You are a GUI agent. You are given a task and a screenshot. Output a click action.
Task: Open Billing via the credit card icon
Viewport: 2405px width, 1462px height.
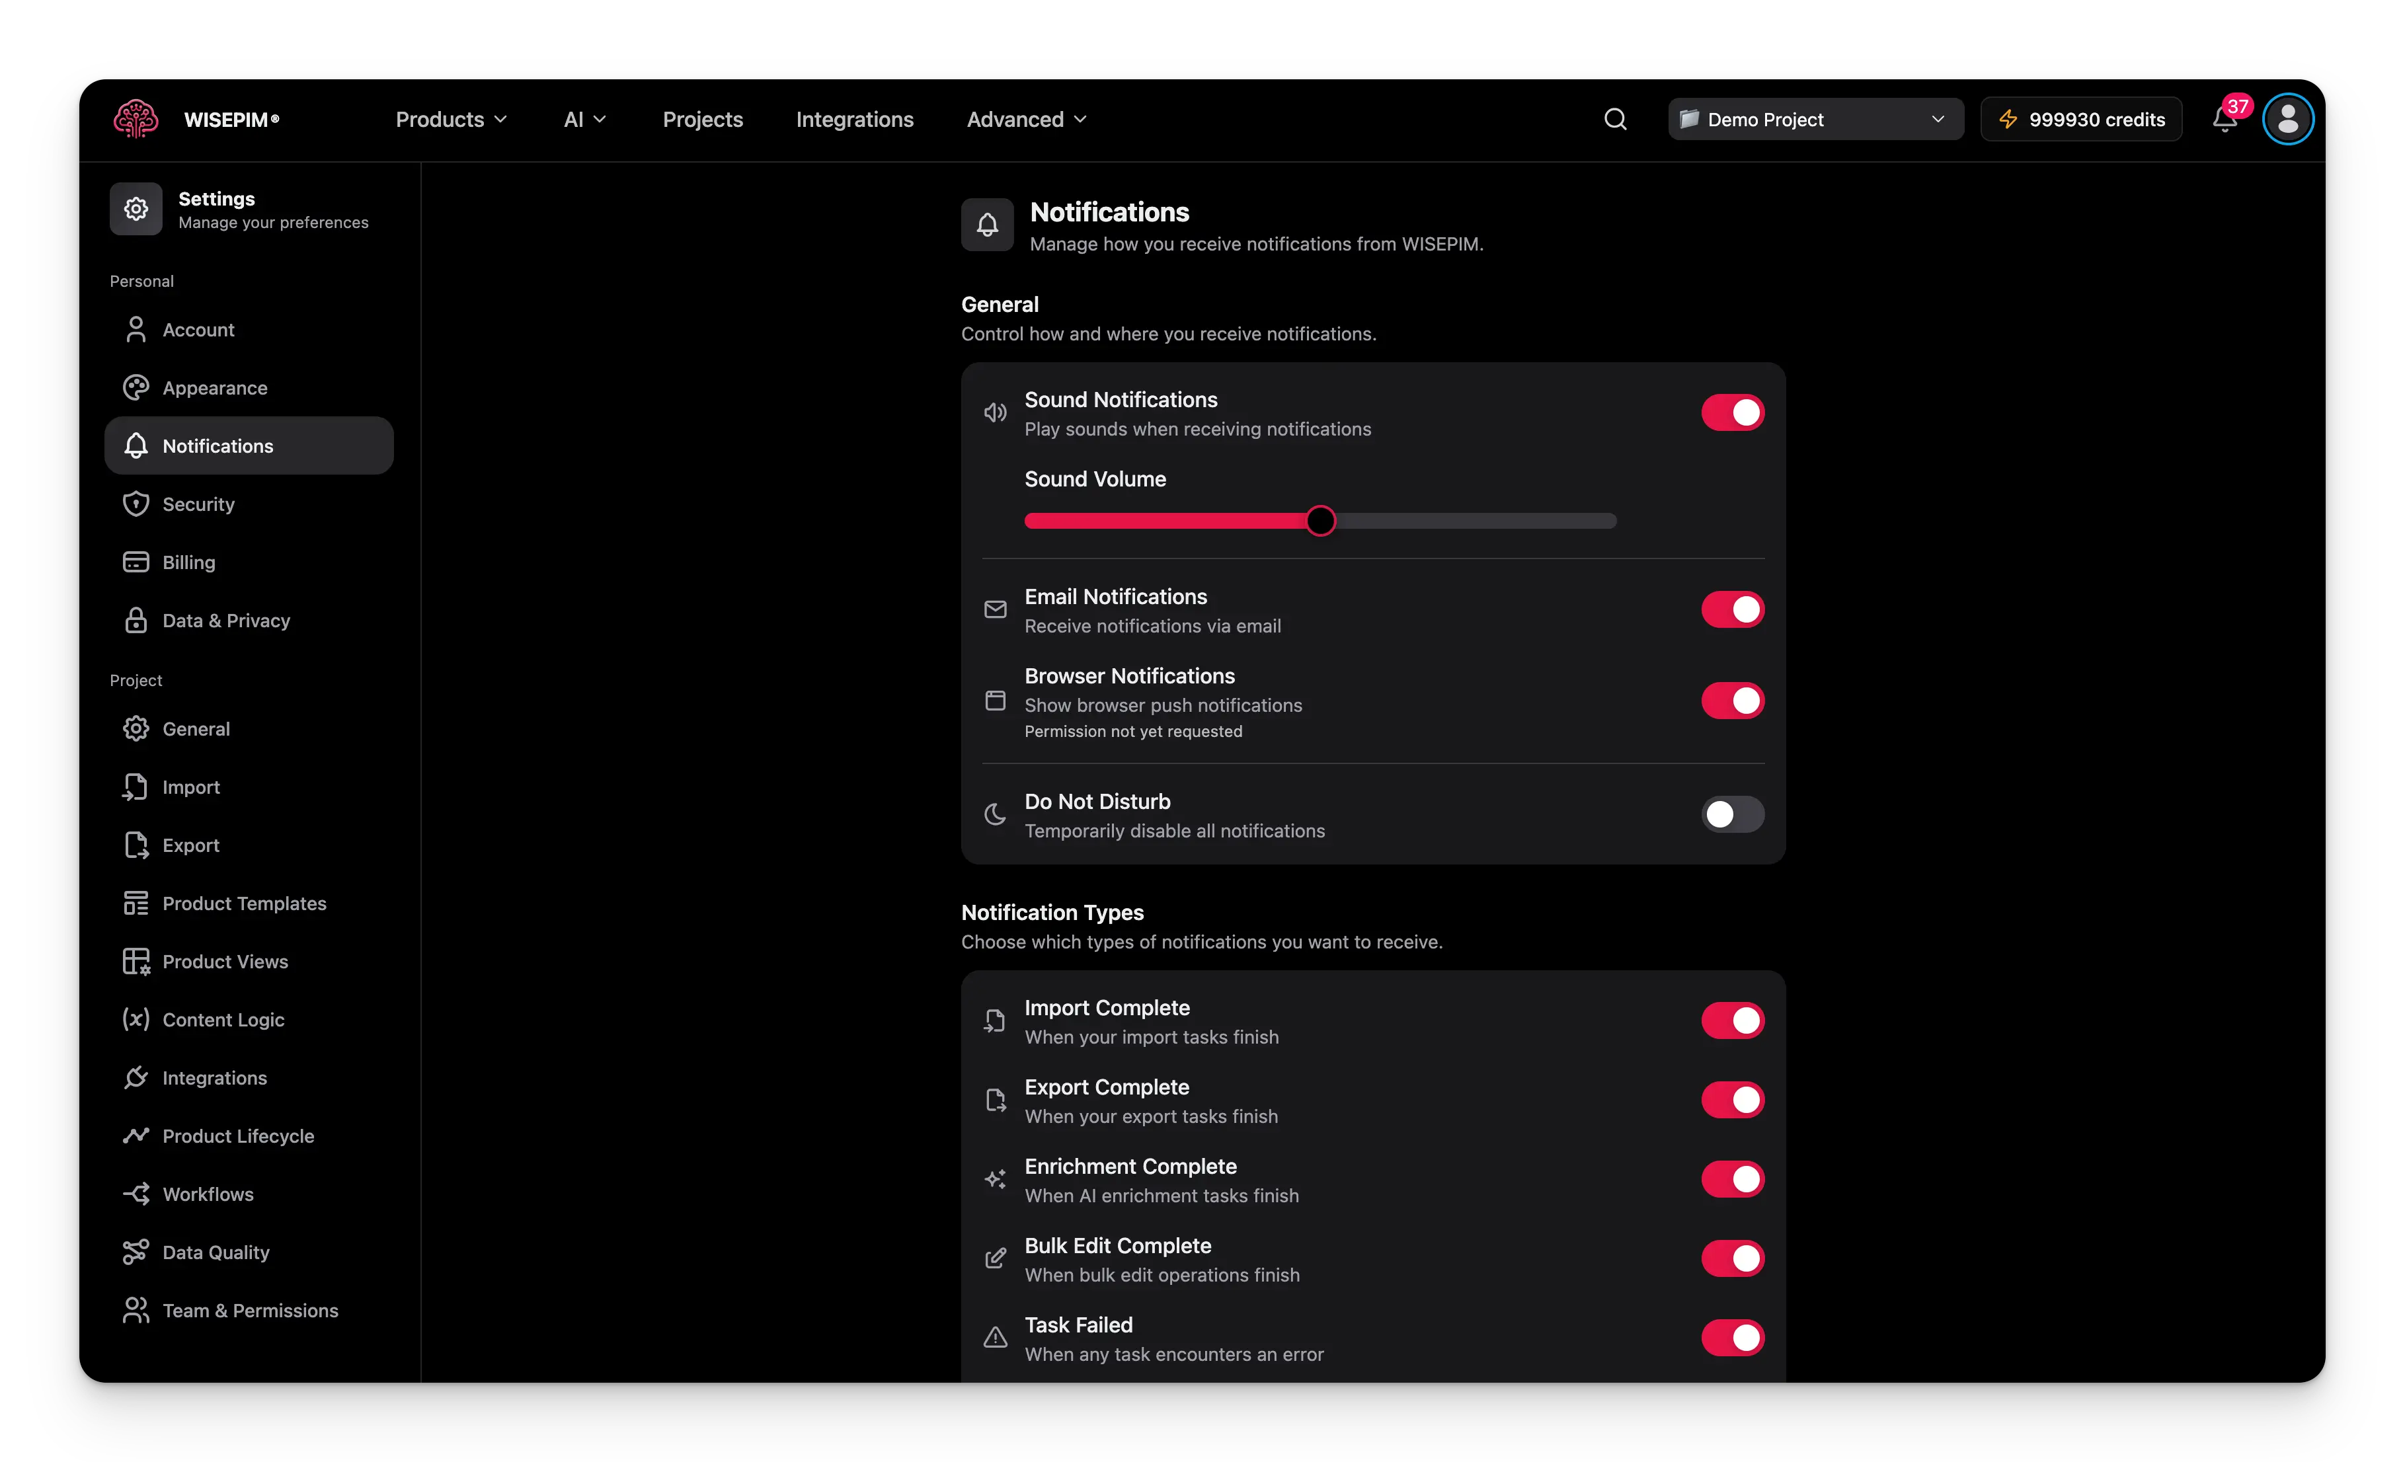pos(136,561)
